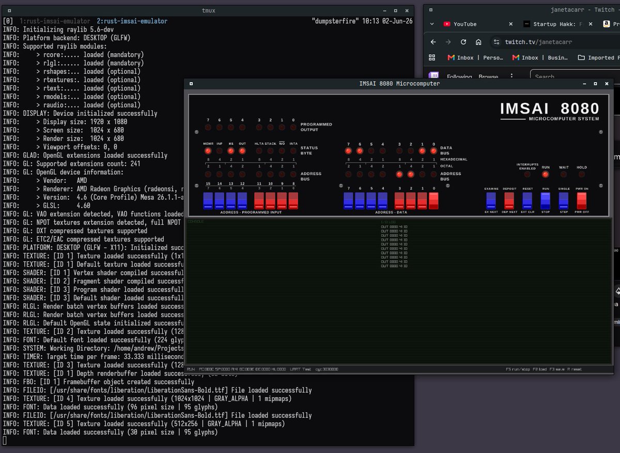Click the WAIT indicator LED
This screenshot has width=620, height=453.
point(564,175)
